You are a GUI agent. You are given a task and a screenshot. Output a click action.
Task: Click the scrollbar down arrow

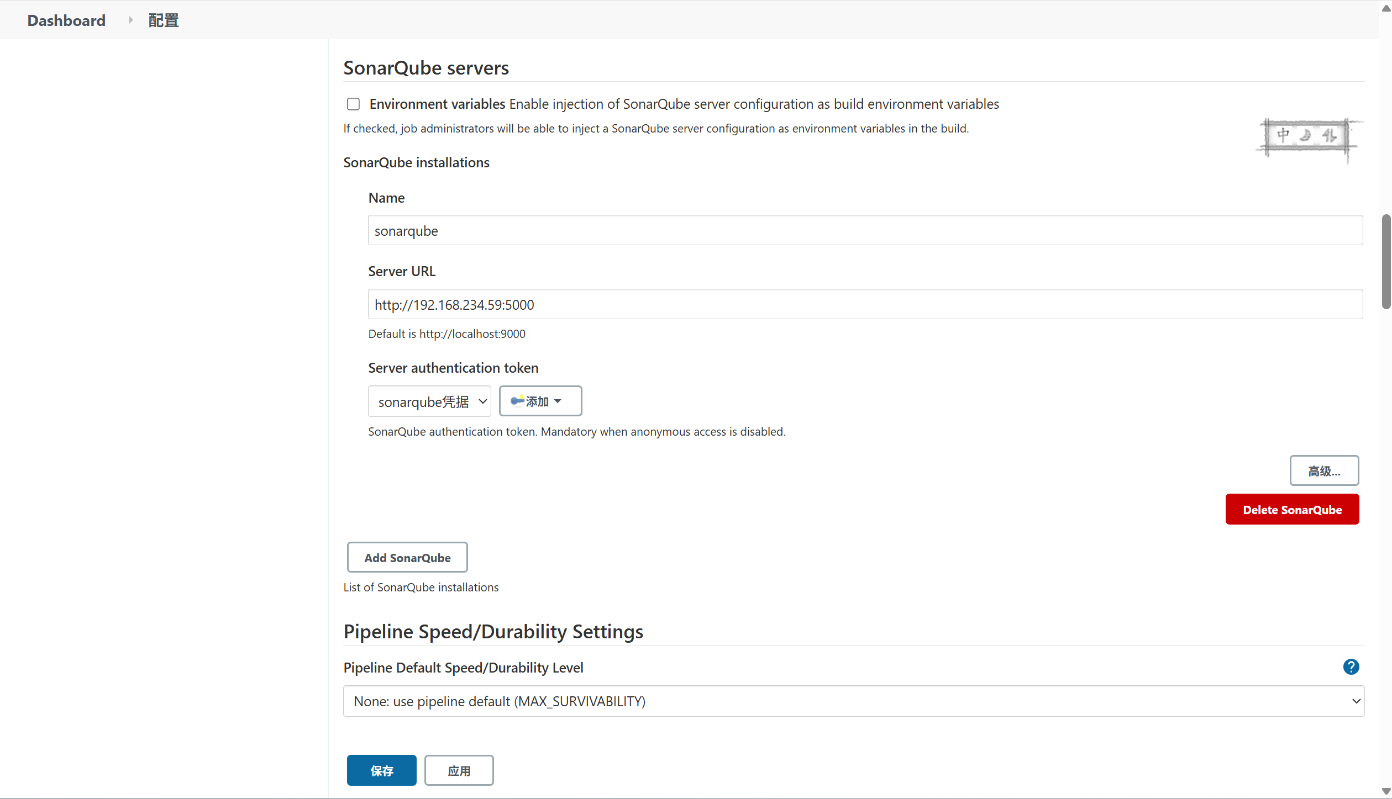coord(1386,791)
